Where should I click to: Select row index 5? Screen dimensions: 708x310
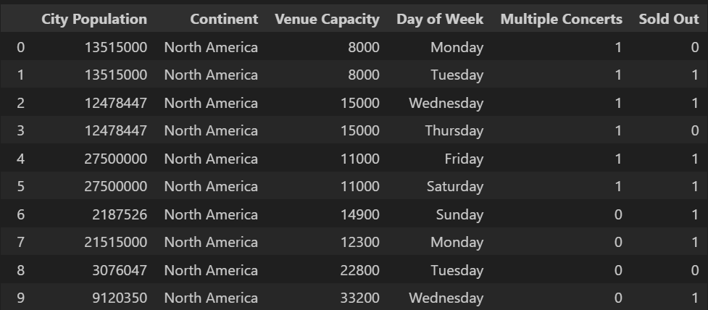point(20,187)
